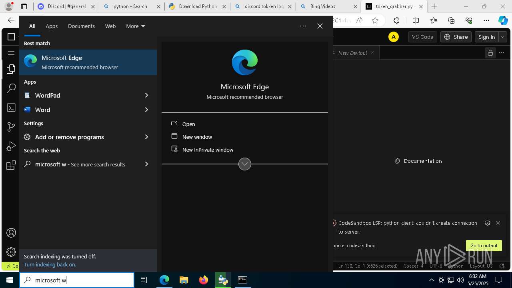Screen dimensions: 512x288
Task: Select Microsoft Edge best match result
Action: click(88, 62)
